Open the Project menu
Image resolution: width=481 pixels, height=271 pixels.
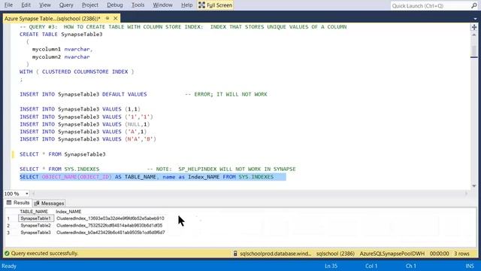click(x=90, y=5)
